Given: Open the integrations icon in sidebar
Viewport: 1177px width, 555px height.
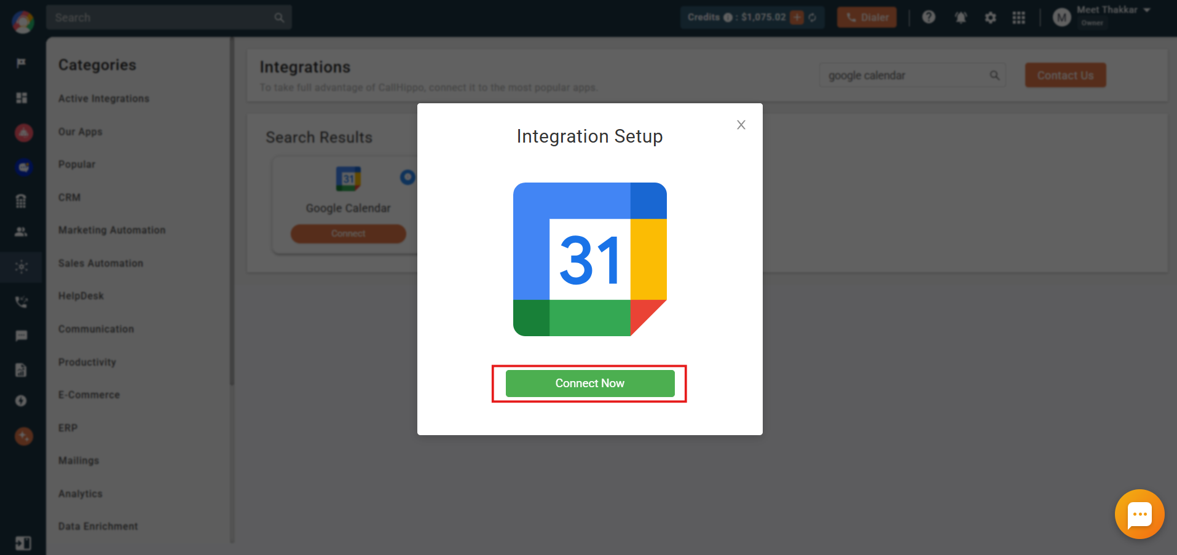Looking at the screenshot, I should pos(22,267).
